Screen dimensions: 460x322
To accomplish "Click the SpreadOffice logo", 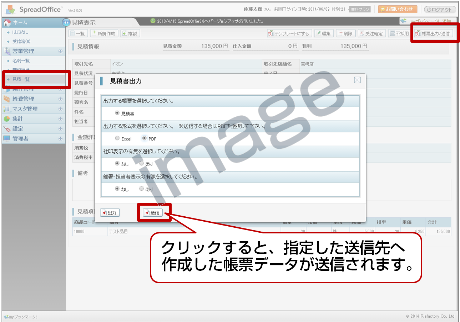I will tap(34, 9).
